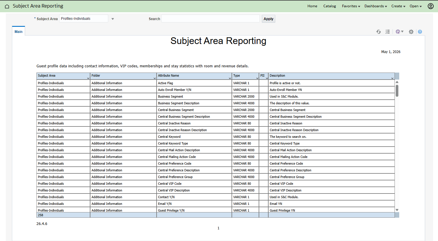The image size is (438, 241).
Task: Click the Guest Privilege Y/N attribute cell
Action: click(194, 210)
